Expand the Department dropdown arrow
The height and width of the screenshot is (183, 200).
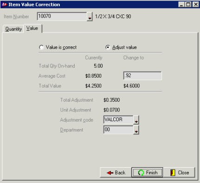click(x=136, y=130)
